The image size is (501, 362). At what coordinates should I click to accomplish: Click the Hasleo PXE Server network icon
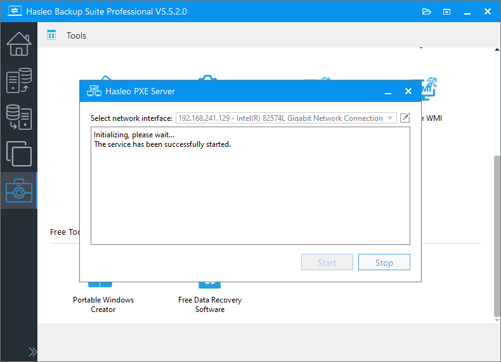(x=94, y=91)
